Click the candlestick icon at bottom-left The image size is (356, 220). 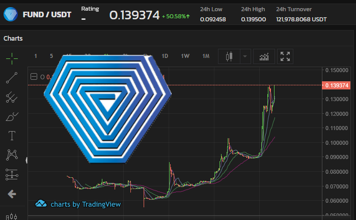point(11,216)
